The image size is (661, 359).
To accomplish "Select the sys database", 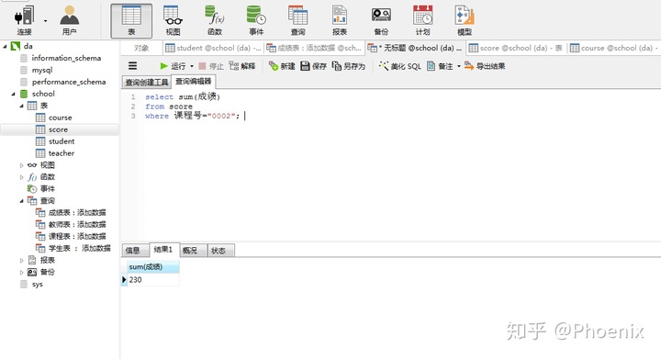I will coord(37,284).
